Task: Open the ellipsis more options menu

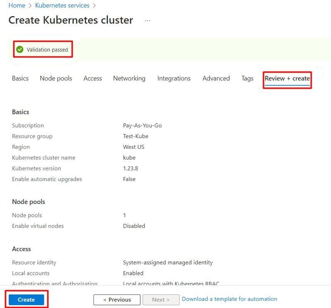Action: tap(148, 20)
